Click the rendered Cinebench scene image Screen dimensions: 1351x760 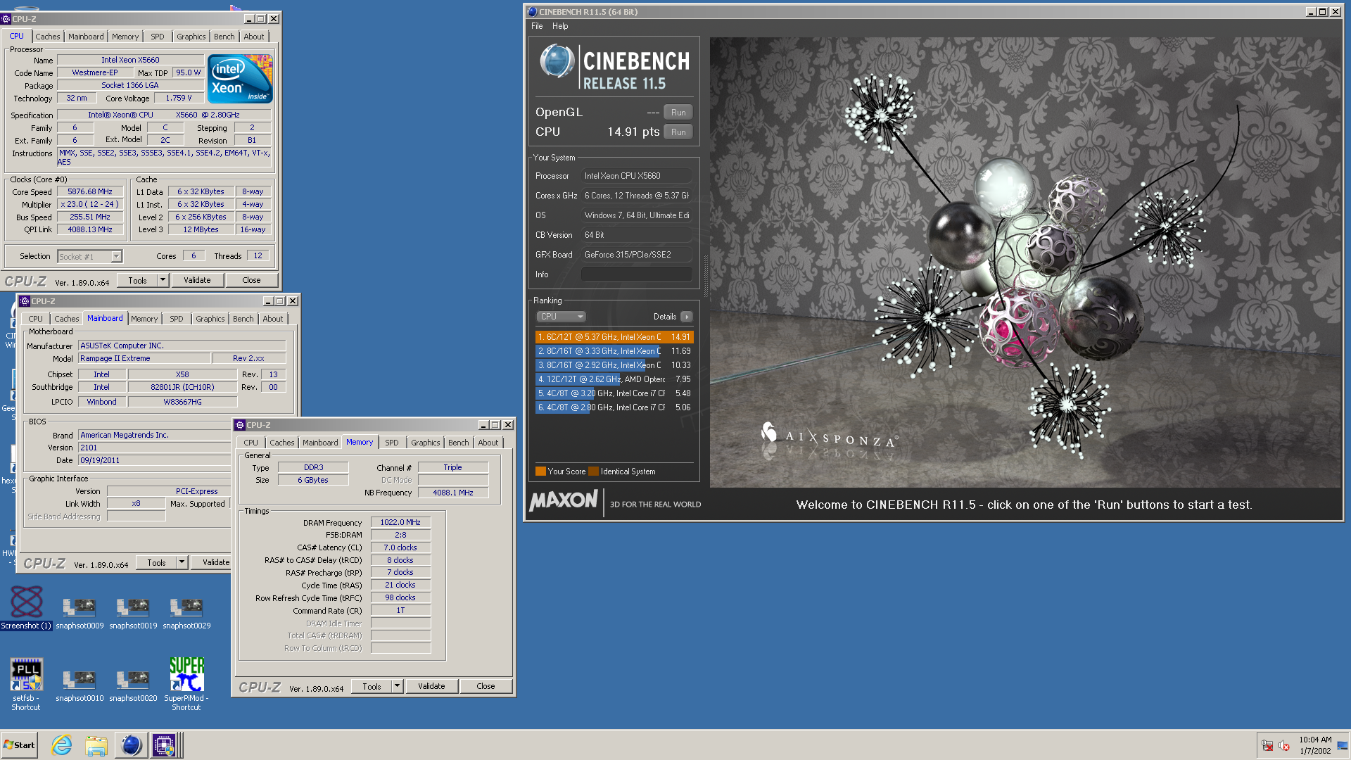click(1025, 262)
